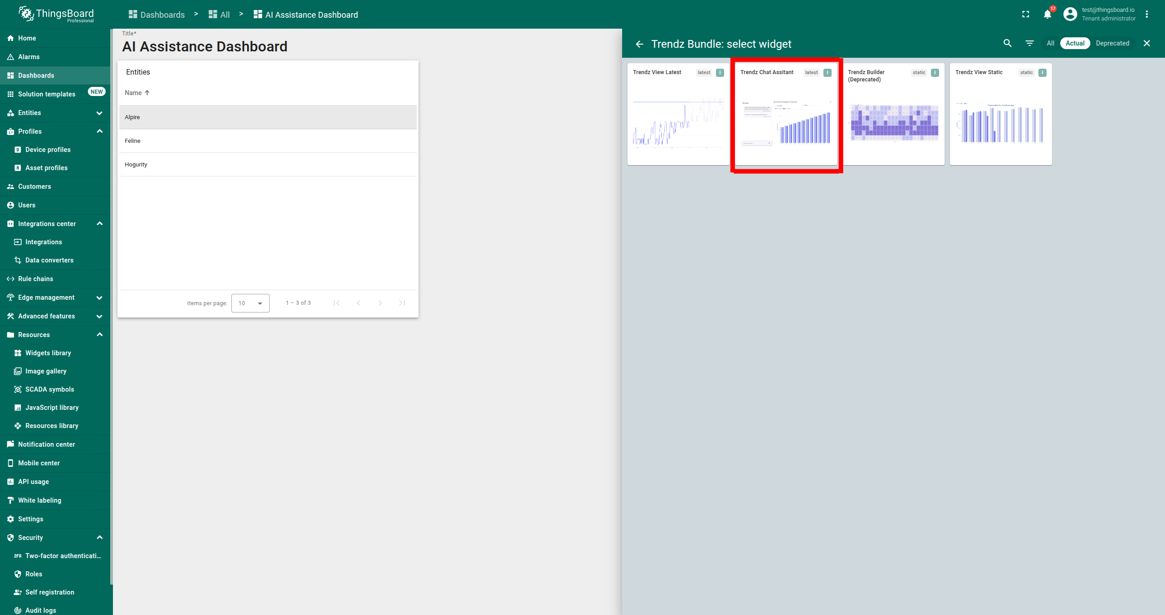Toggle fullscreen mode icon
This screenshot has width=1165, height=615.
1025,15
